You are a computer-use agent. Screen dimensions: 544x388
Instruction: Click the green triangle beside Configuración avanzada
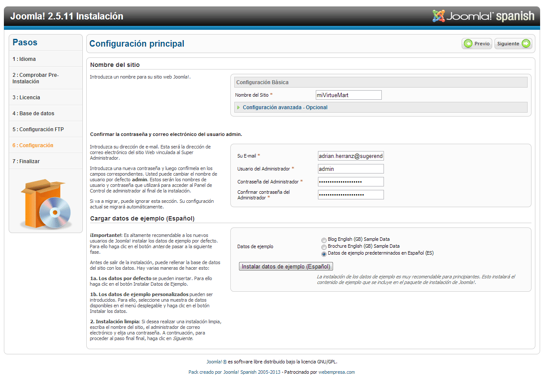[239, 107]
